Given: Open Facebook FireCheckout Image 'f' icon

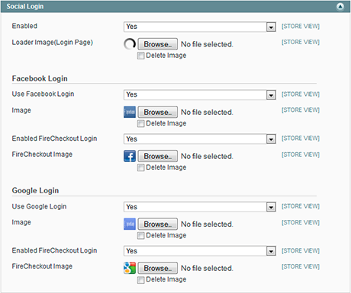Looking at the screenshot, I should coord(130,156).
